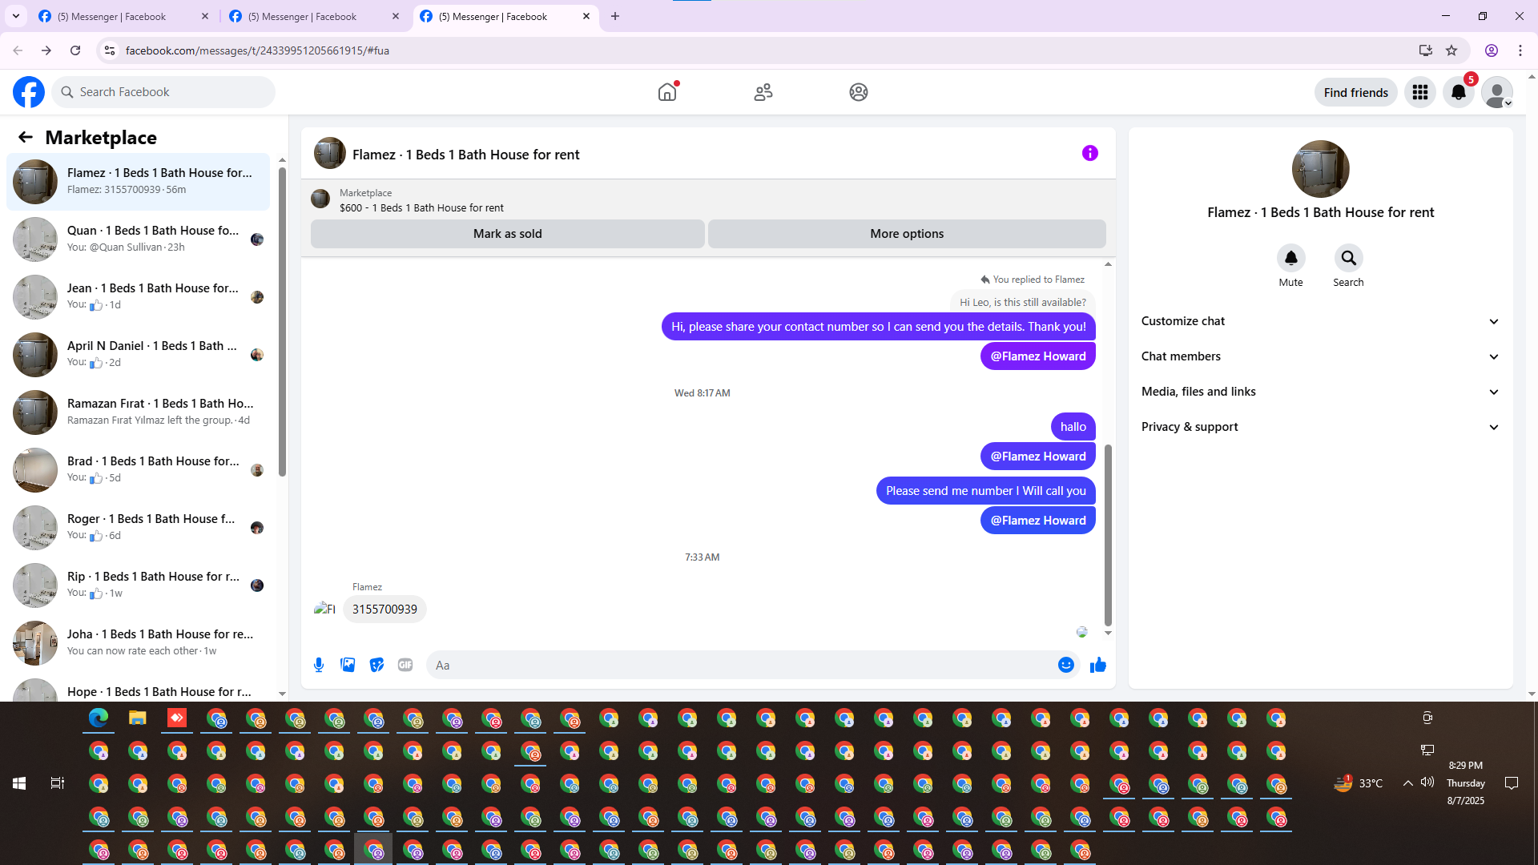The width and height of the screenshot is (1538, 865).
Task: Open Brad conversation in list
Action: (x=139, y=469)
